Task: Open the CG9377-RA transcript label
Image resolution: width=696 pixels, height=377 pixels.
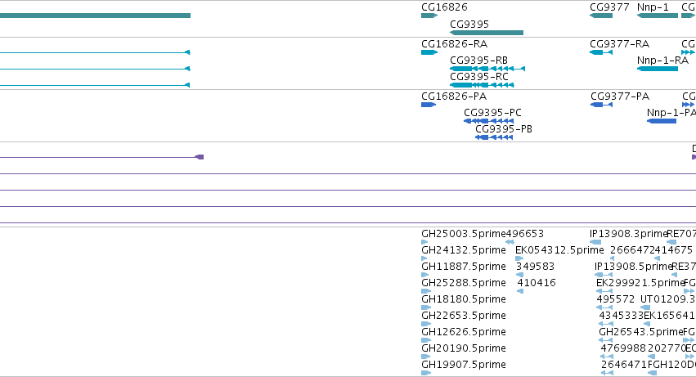Action: pyautogui.click(x=619, y=44)
